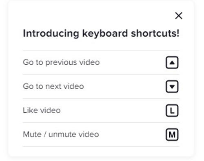This screenshot has height=161, width=204.
Task: Click the word "keyboard" in the heading
Action: 105,33
